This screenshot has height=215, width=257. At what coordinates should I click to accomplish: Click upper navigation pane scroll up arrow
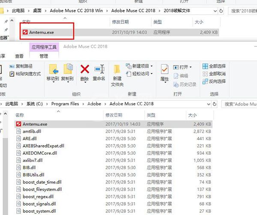coord(12,21)
